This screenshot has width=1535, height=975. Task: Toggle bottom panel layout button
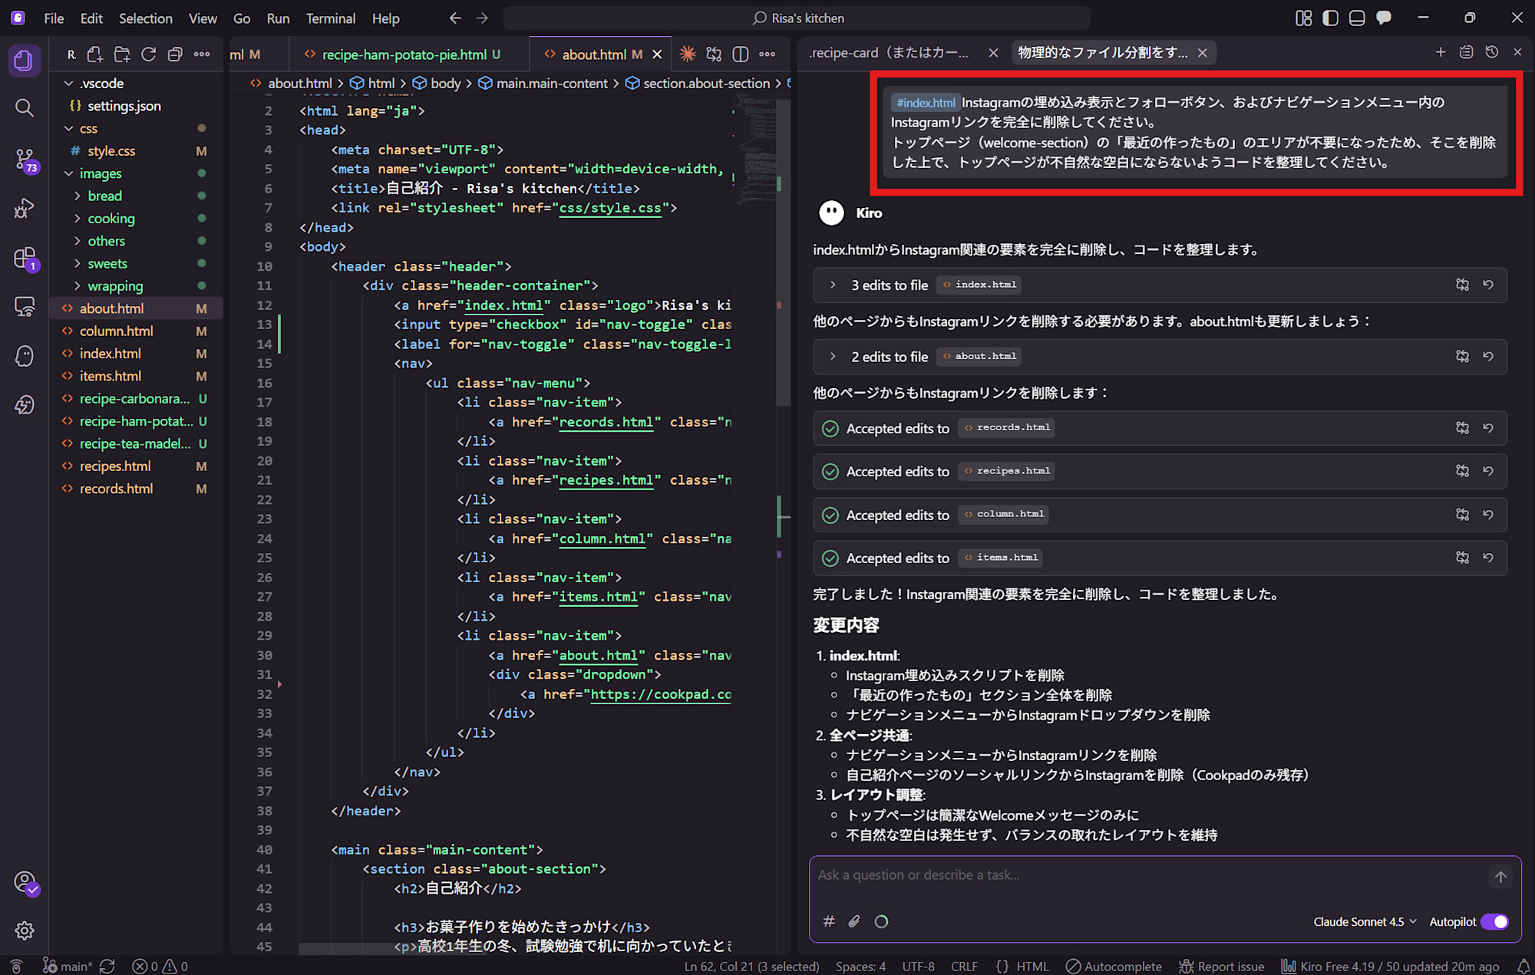click(1357, 18)
